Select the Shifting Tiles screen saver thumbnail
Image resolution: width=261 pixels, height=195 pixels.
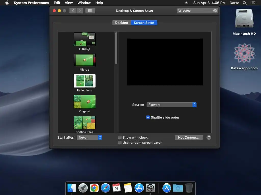85,123
